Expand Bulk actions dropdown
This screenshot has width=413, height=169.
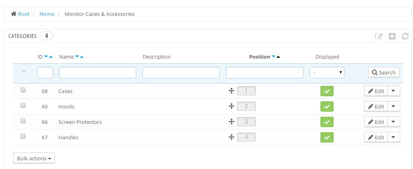[x=34, y=158]
